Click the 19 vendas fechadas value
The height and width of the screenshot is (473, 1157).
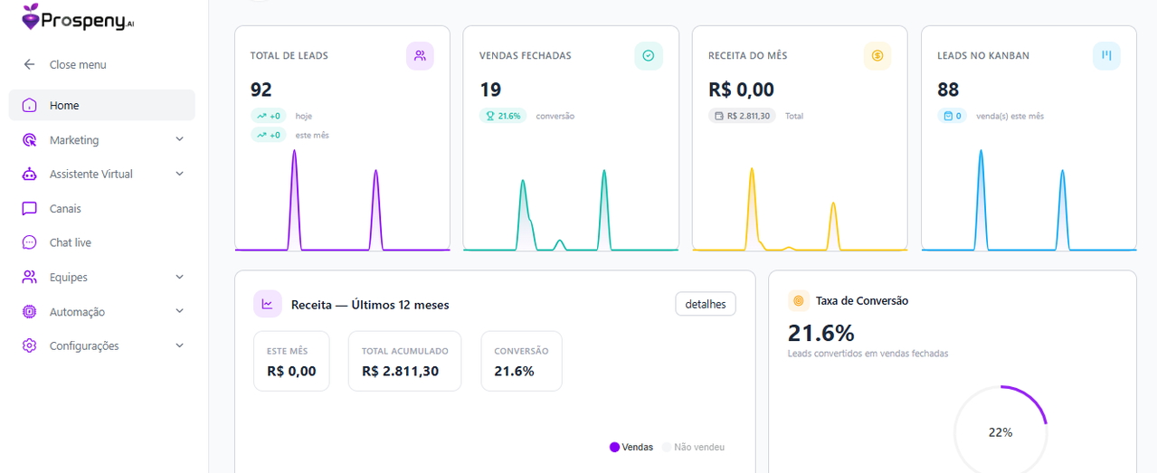490,90
